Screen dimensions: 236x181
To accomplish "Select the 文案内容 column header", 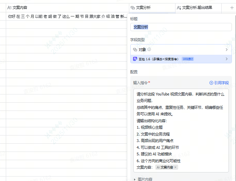I will (x=68, y=7).
